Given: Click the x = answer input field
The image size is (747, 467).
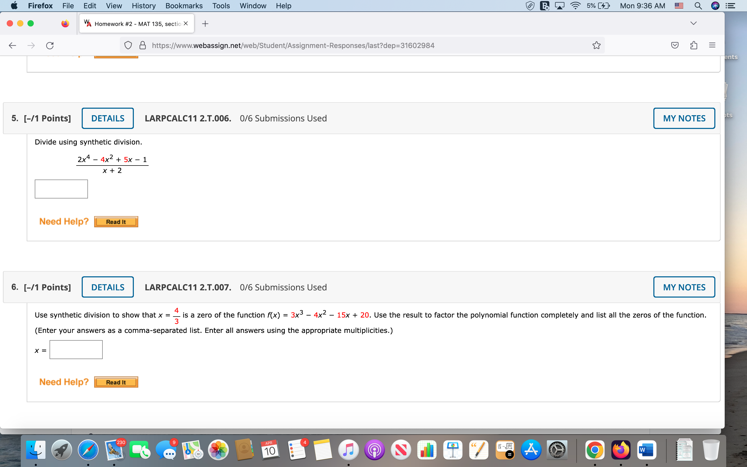Looking at the screenshot, I should point(76,349).
